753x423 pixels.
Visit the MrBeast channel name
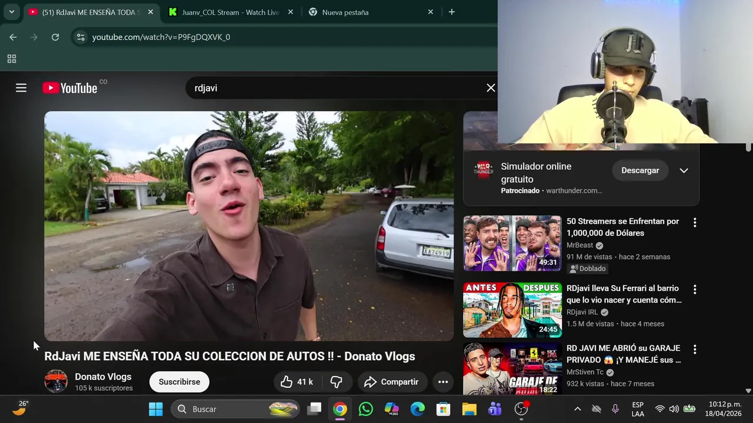580,245
